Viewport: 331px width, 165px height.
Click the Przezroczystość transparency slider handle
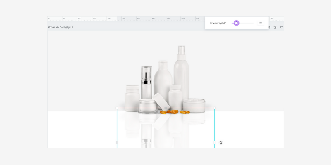point(236,23)
